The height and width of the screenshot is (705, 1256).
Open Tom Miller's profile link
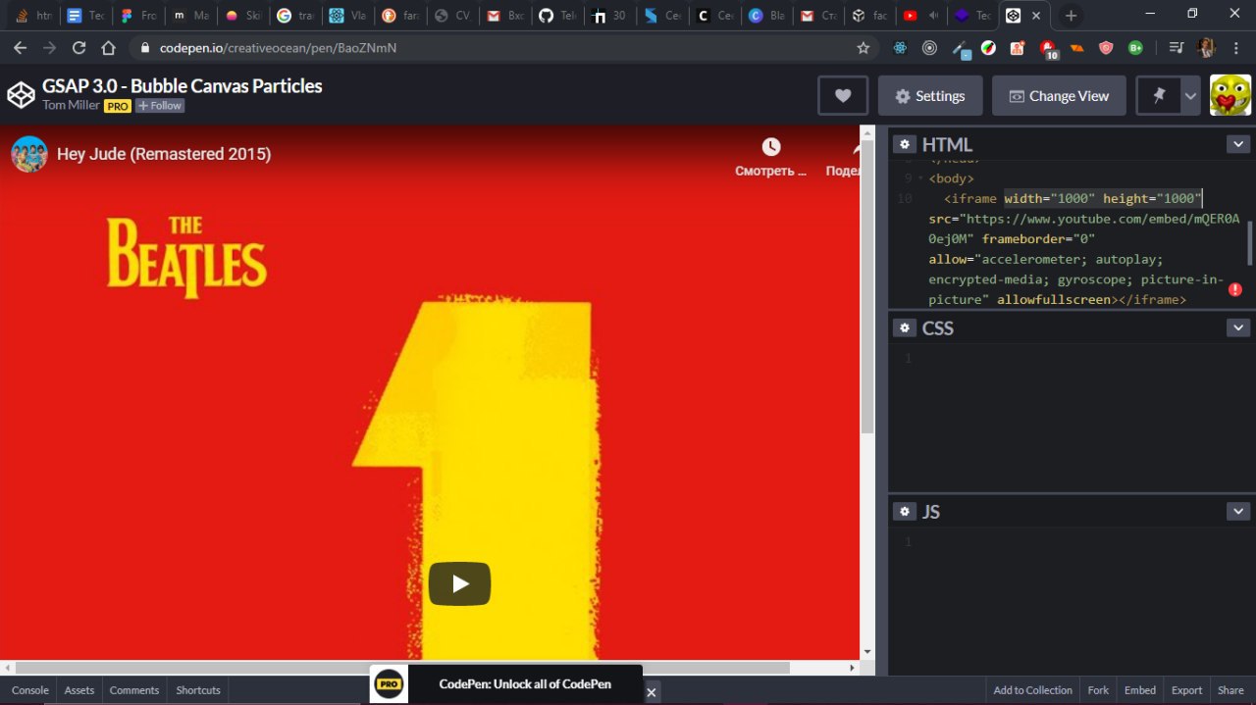[71, 105]
